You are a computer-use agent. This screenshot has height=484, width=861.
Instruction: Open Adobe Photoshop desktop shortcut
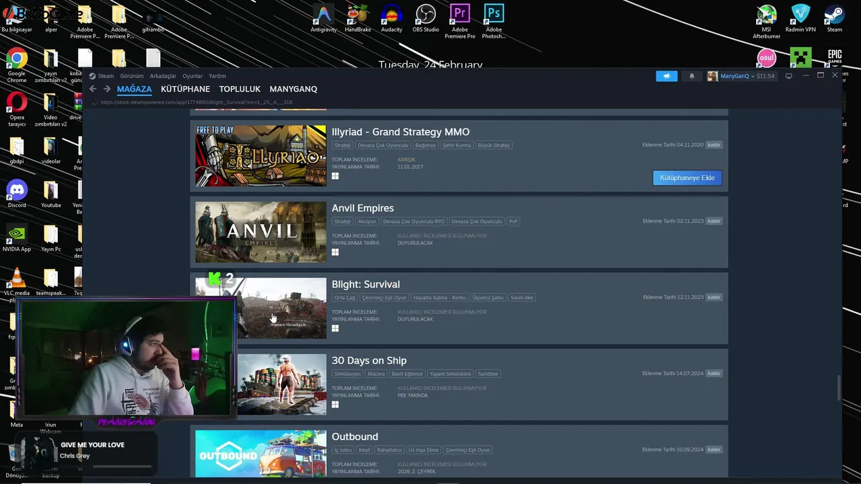point(494,21)
